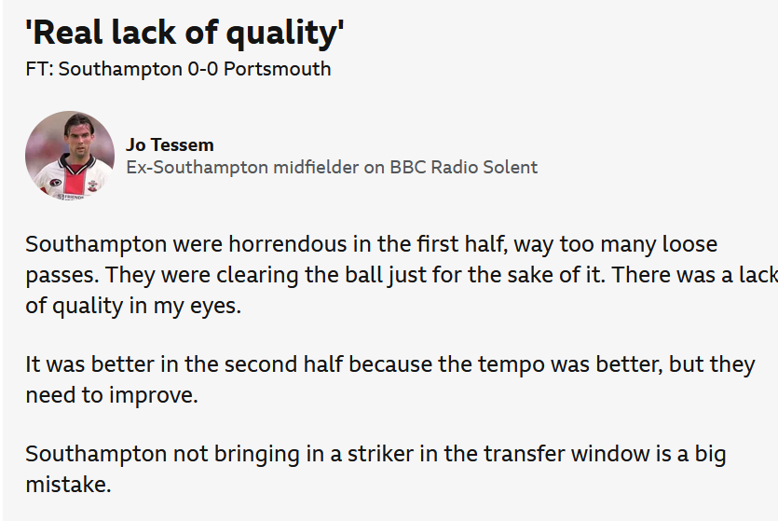Click Jo Tessem's circular profile photo
The height and width of the screenshot is (521, 778).
70,156
